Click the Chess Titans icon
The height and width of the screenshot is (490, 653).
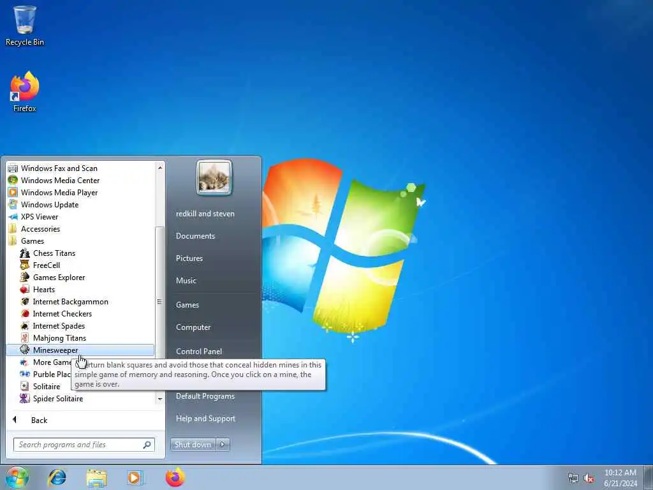(25, 253)
